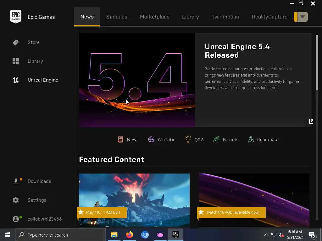Expand the yellow launch dropdown arrow

point(302,17)
